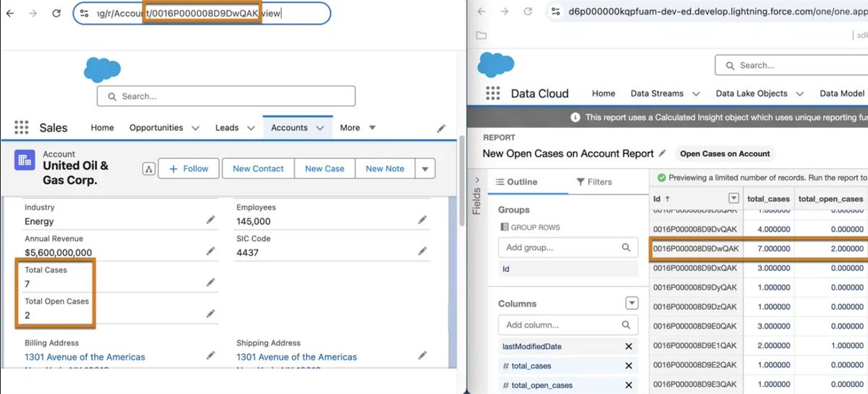
Task: Edit the Employees field
Action: pyautogui.click(x=422, y=220)
